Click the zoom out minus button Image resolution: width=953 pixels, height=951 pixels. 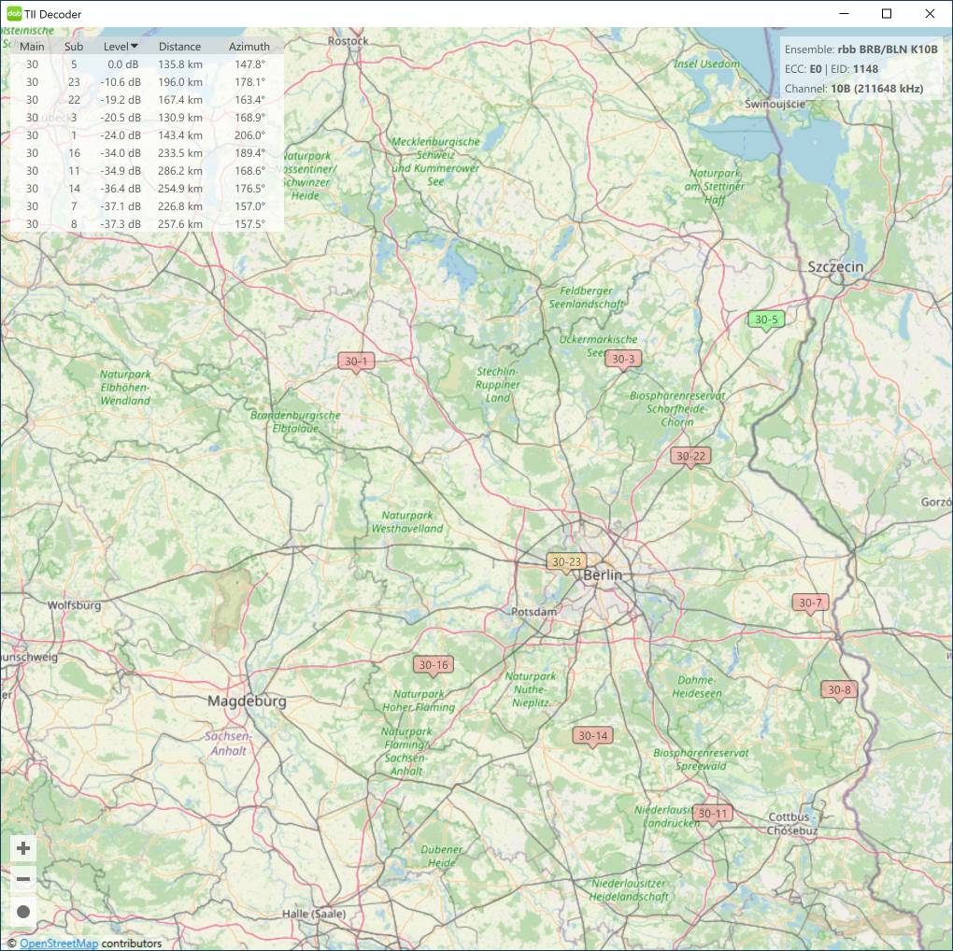23,879
